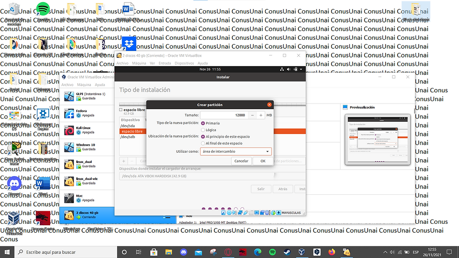This screenshot has height=258, width=459.
Task: Open Microsoft Store from the taskbar
Action: tap(154, 252)
